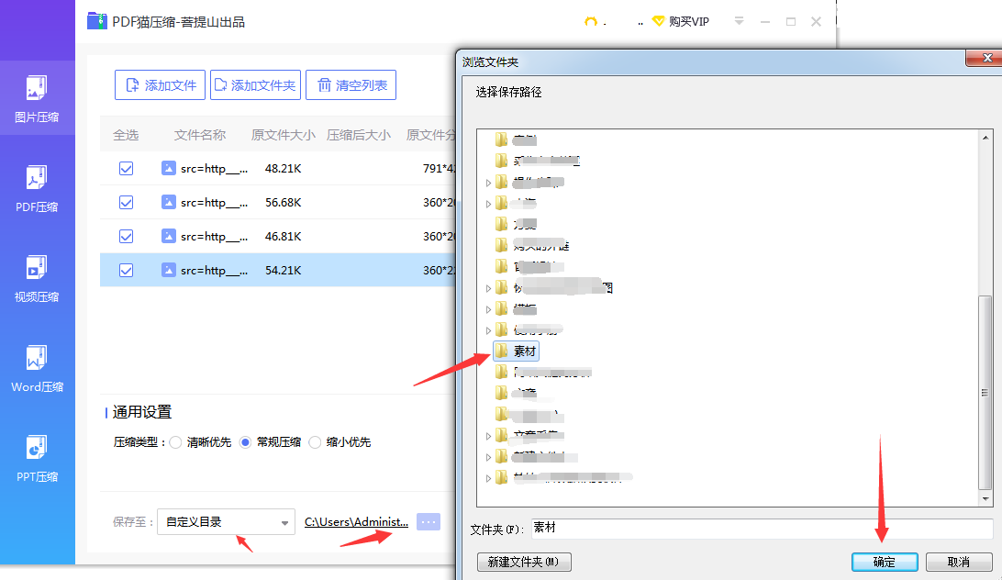This screenshot has height=580, width=1002.
Task: Open the title bar dropdown menu arrow
Action: 739,21
